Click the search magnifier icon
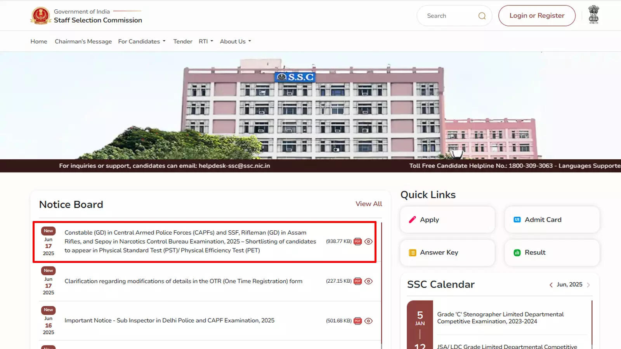 [482, 16]
